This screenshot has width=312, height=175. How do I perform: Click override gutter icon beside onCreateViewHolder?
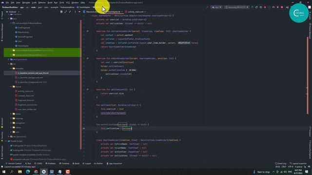tap(88, 31)
